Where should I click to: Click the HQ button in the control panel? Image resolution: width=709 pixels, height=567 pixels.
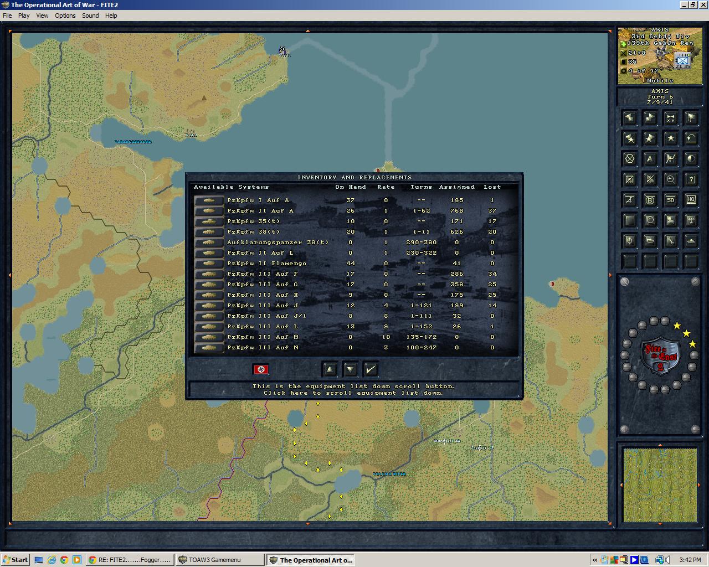click(x=691, y=200)
